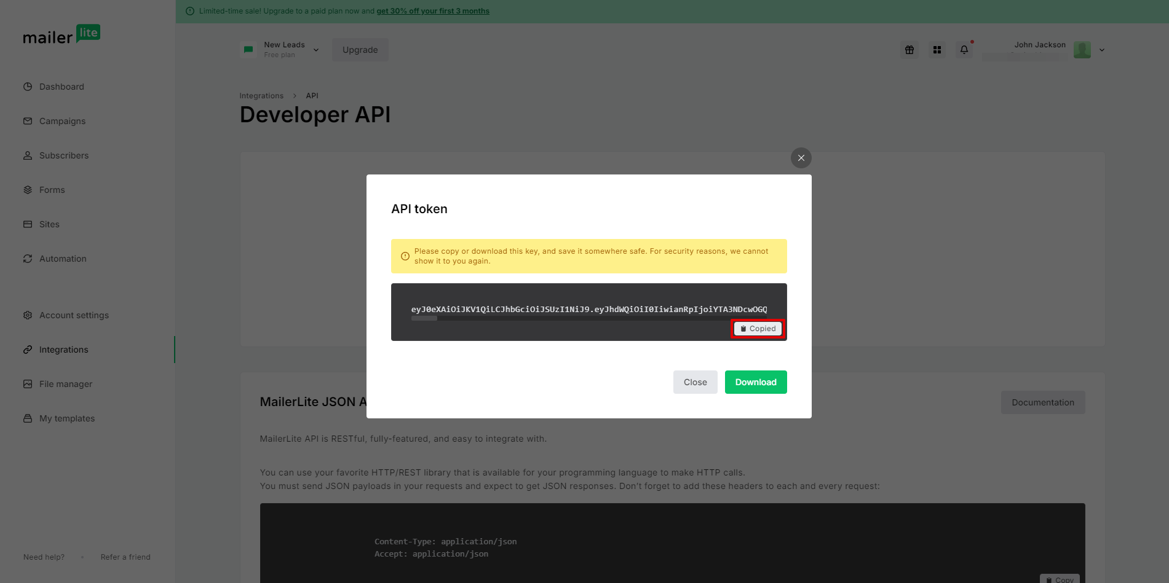This screenshot has height=583, width=1169.
Task: Open the apps grid icon
Action: tap(937, 50)
